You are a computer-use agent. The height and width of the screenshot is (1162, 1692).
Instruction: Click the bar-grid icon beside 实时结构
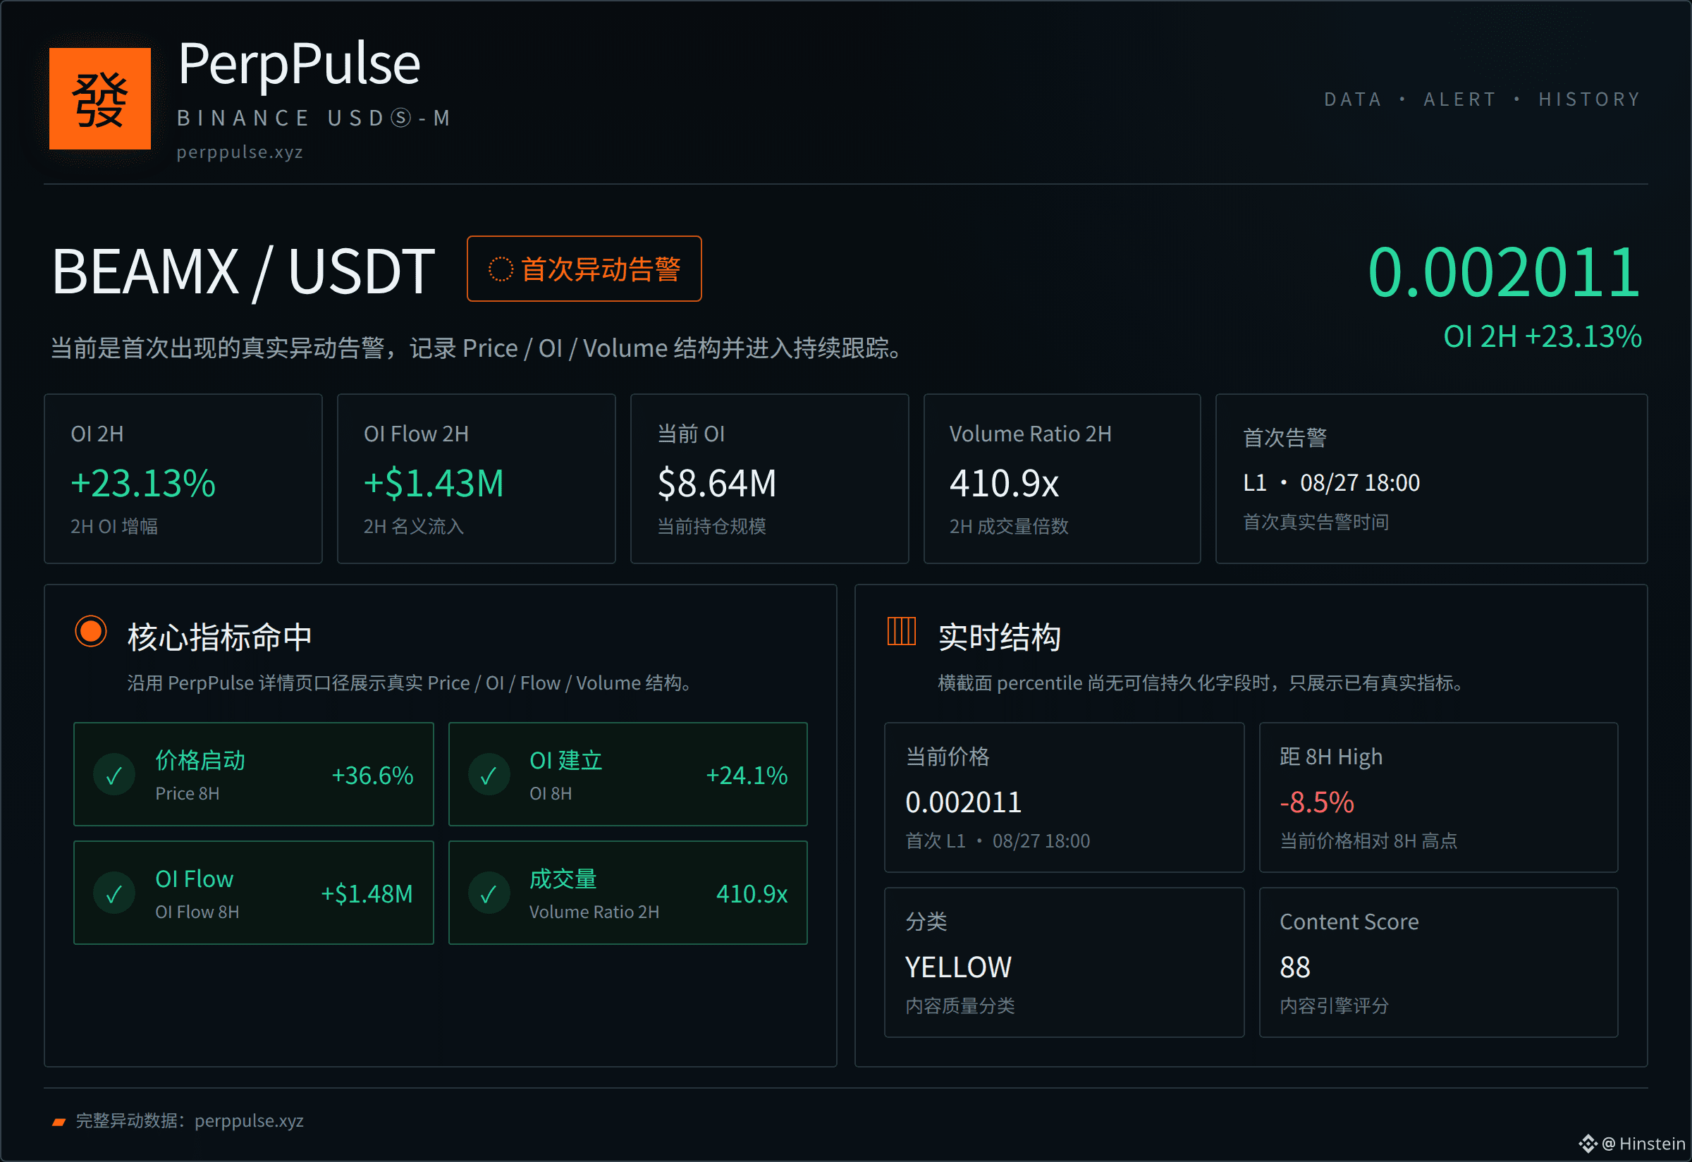click(901, 631)
